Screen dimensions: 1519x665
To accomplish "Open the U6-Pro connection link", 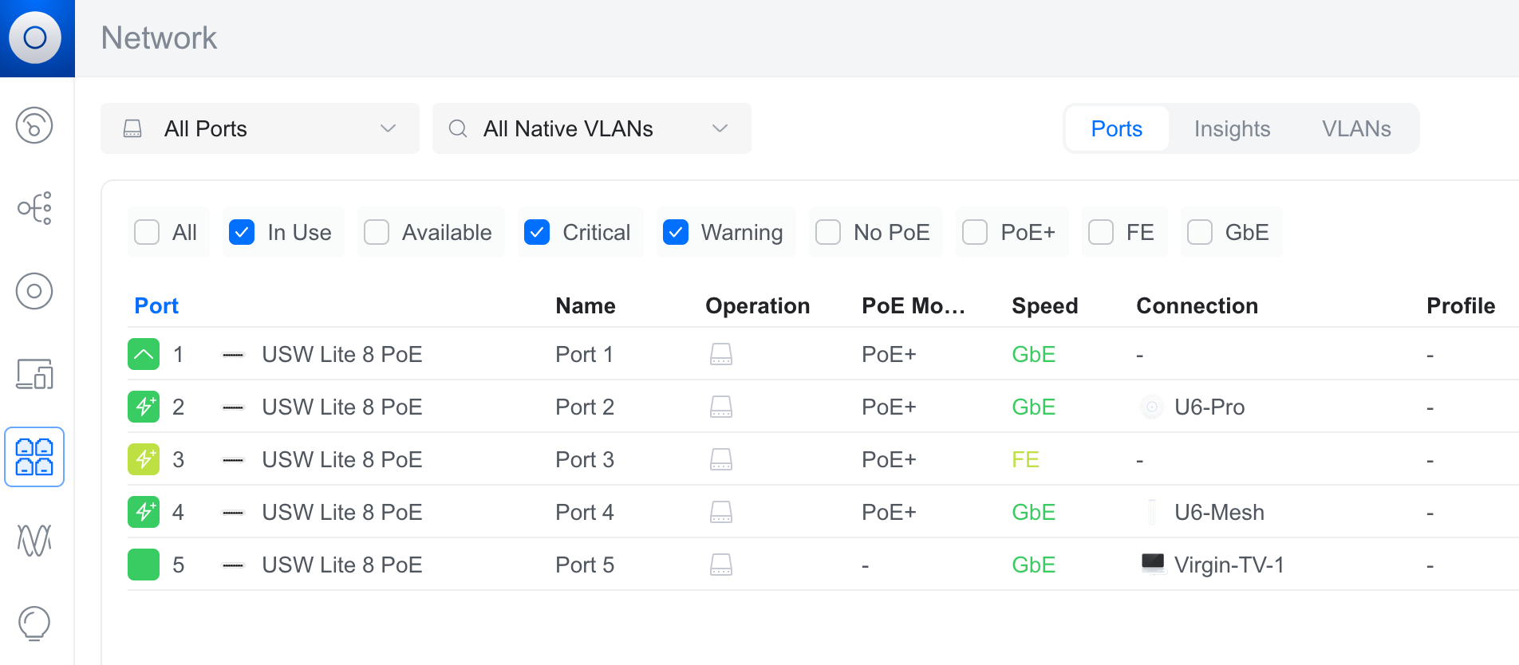I will (1209, 407).
